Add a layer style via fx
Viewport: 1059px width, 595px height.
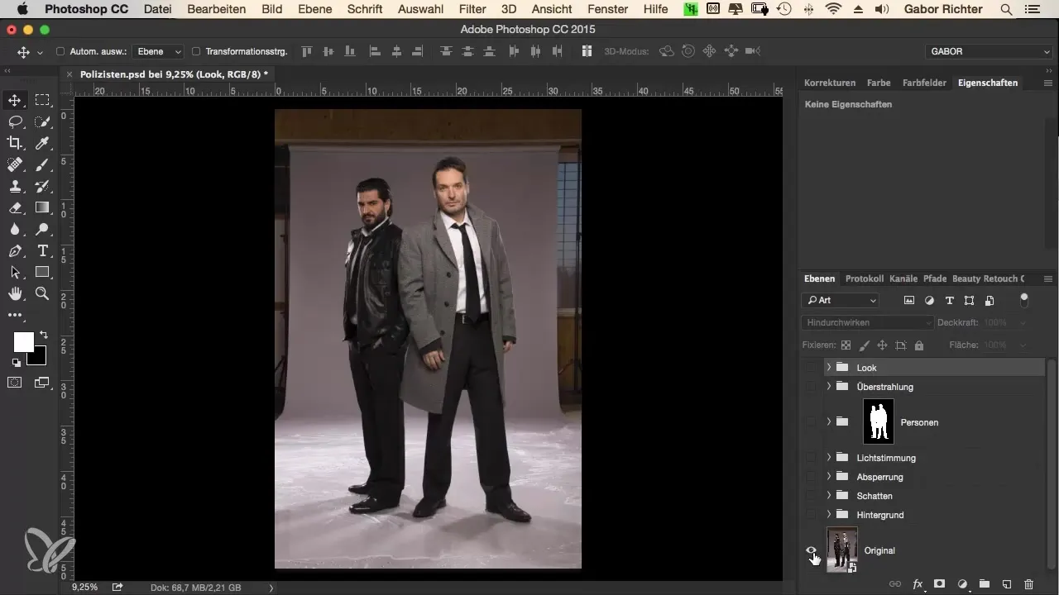click(x=917, y=583)
